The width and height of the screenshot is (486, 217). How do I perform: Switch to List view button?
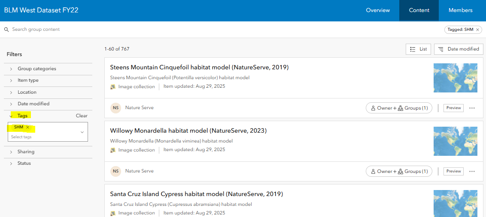[418, 49]
